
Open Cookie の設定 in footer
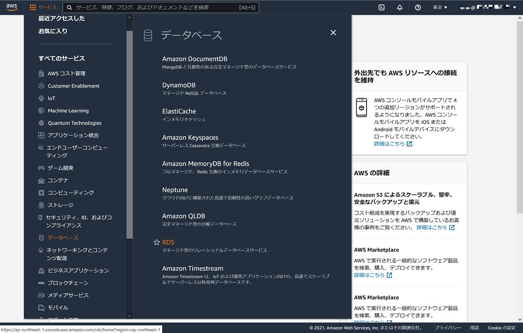point(502,328)
